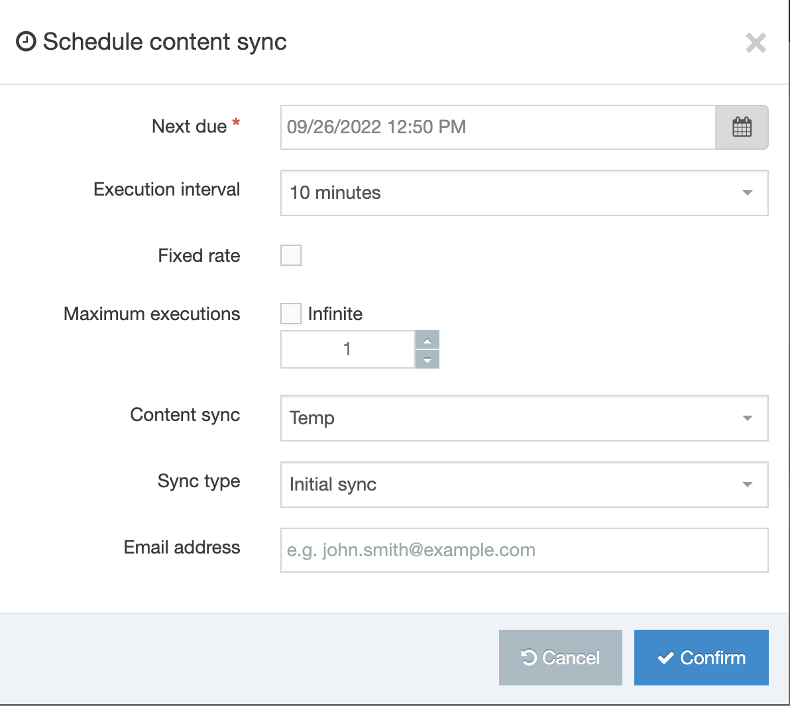
Task: Close the Schedule content sync dialog
Action: point(756,43)
